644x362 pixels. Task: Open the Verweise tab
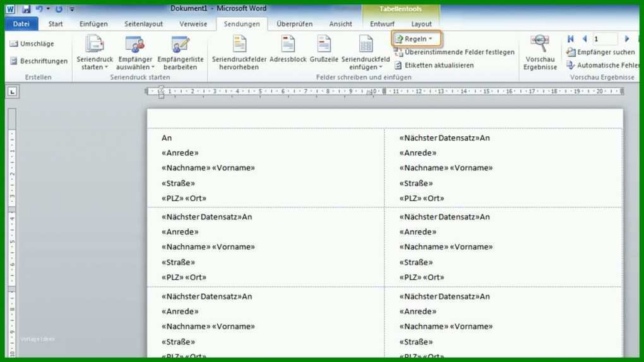click(193, 24)
